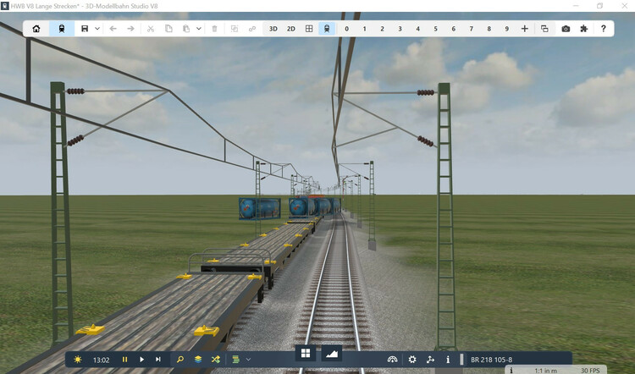Open the terrain editor mountain icon
The height and width of the screenshot is (374, 635).
click(x=332, y=353)
